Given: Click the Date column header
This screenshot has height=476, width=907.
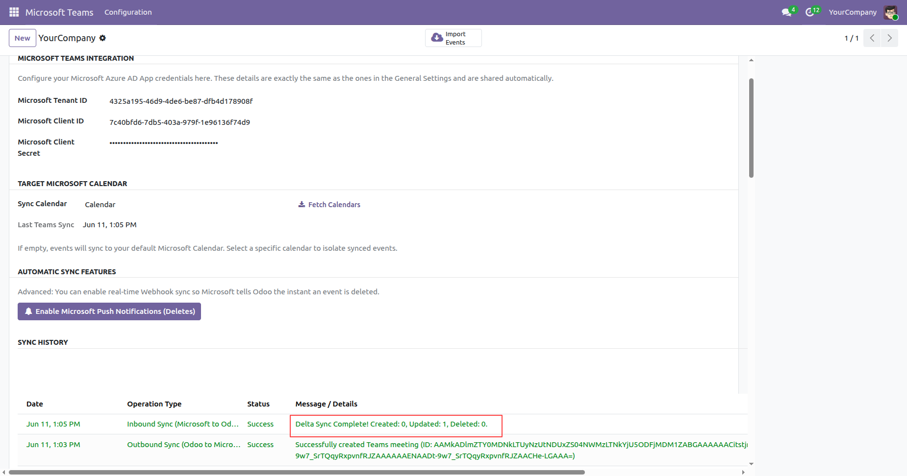Looking at the screenshot, I should pyautogui.click(x=35, y=404).
